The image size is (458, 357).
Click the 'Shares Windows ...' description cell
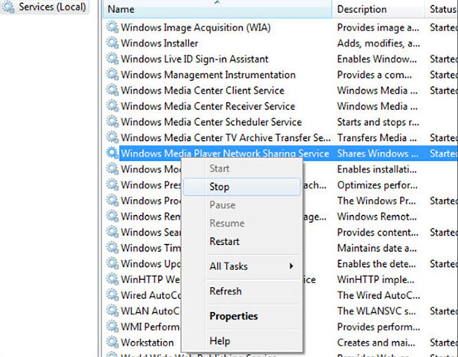click(x=378, y=153)
